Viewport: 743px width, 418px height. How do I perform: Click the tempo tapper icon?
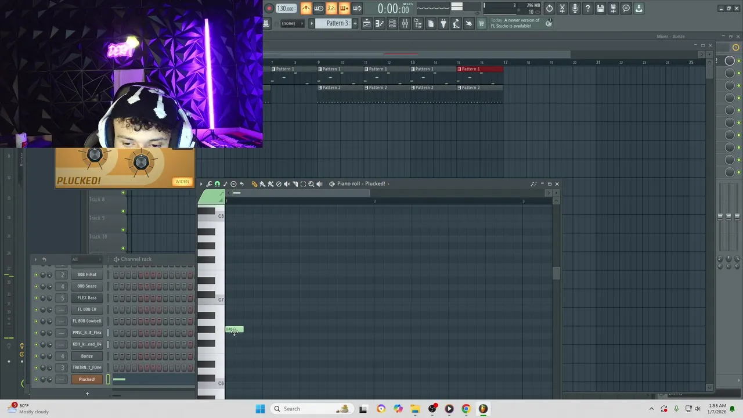[x=456, y=23]
